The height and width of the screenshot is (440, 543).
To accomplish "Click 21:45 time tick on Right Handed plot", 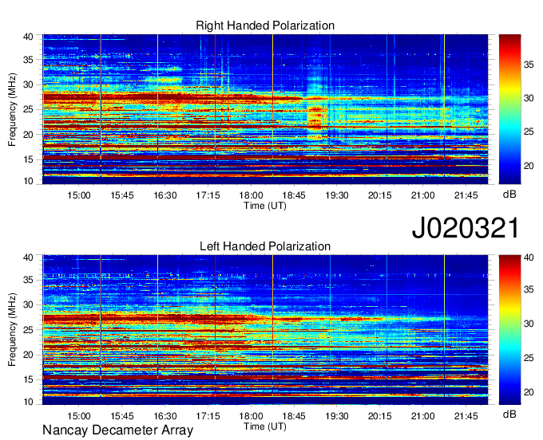I will (466, 195).
